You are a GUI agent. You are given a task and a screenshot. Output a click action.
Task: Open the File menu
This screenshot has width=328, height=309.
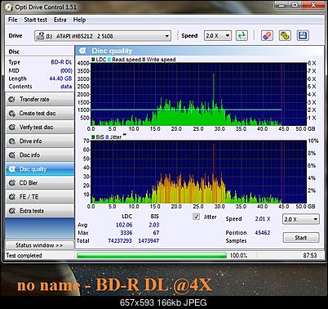[13, 20]
